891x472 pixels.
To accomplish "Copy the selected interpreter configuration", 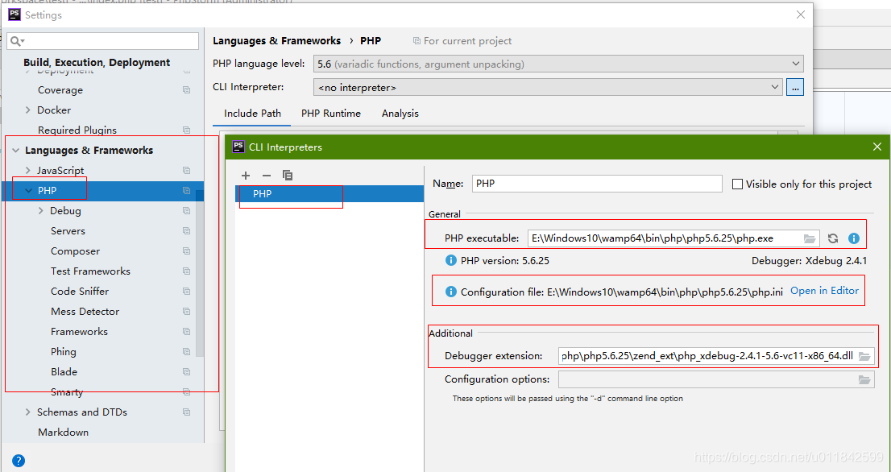I will [288, 176].
